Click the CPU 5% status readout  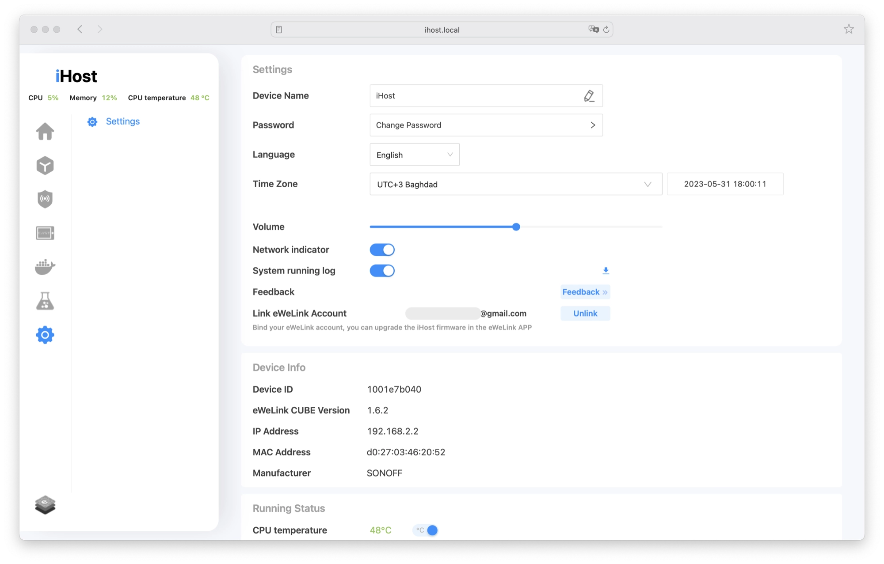[x=43, y=98]
